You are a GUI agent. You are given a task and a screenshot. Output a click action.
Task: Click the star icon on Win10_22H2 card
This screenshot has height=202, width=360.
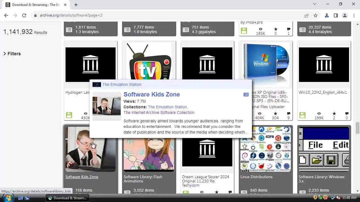[x=334, y=113]
